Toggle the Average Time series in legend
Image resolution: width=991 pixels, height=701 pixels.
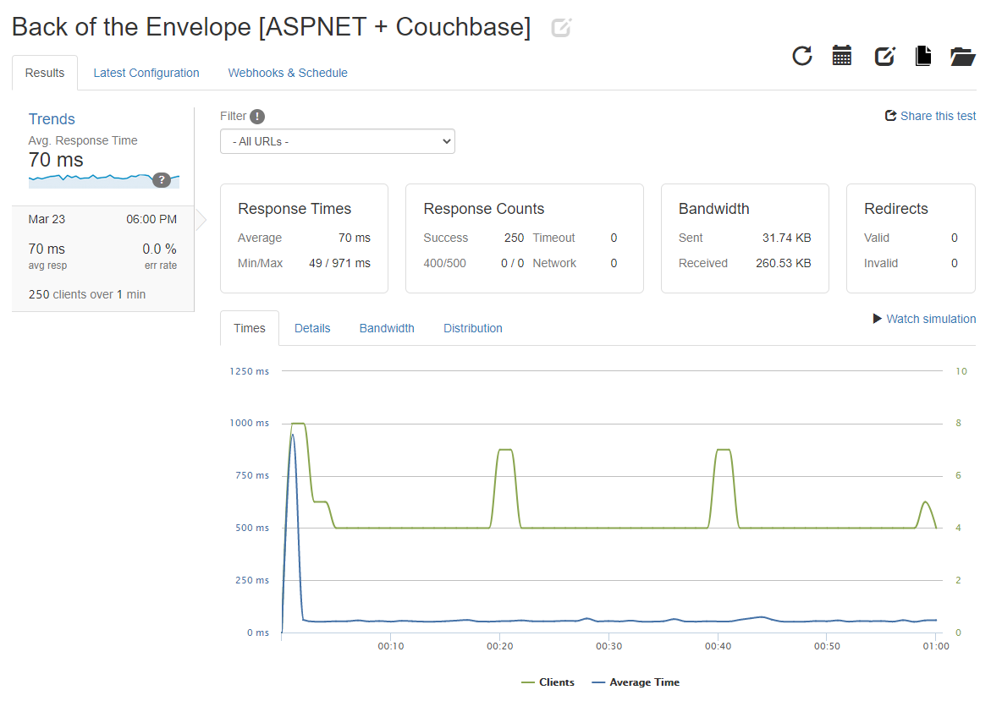tap(636, 682)
